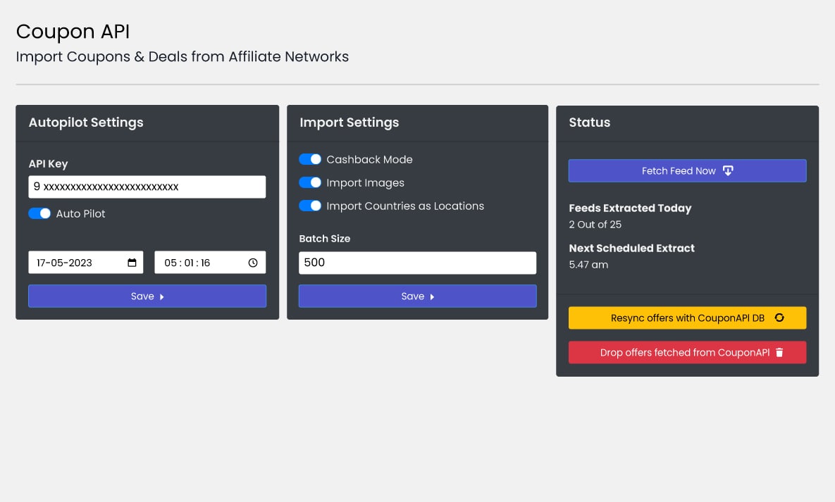The width and height of the screenshot is (835, 502).
Task: Click the Next Scheduled Extract label
Action: [631, 248]
